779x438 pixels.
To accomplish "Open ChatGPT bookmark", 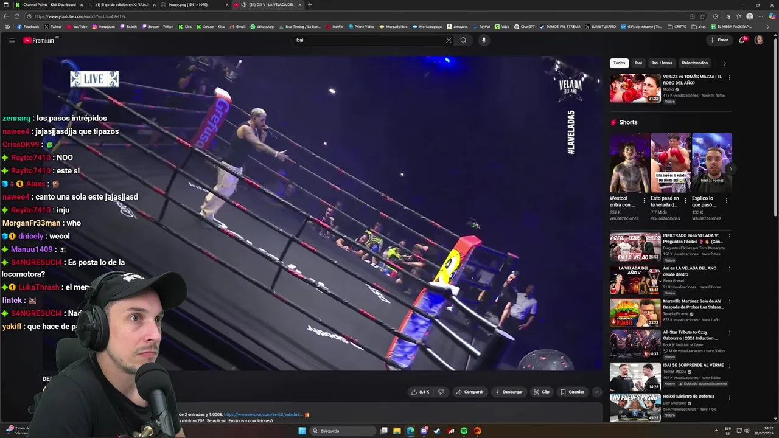I will coord(525,27).
